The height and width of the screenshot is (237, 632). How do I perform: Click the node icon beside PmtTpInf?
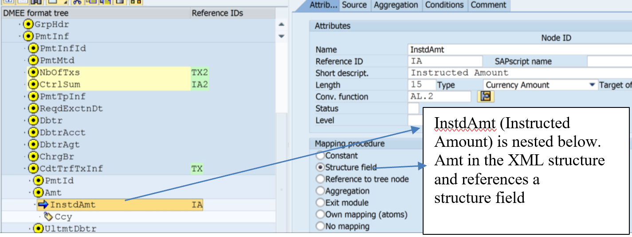pos(33,96)
